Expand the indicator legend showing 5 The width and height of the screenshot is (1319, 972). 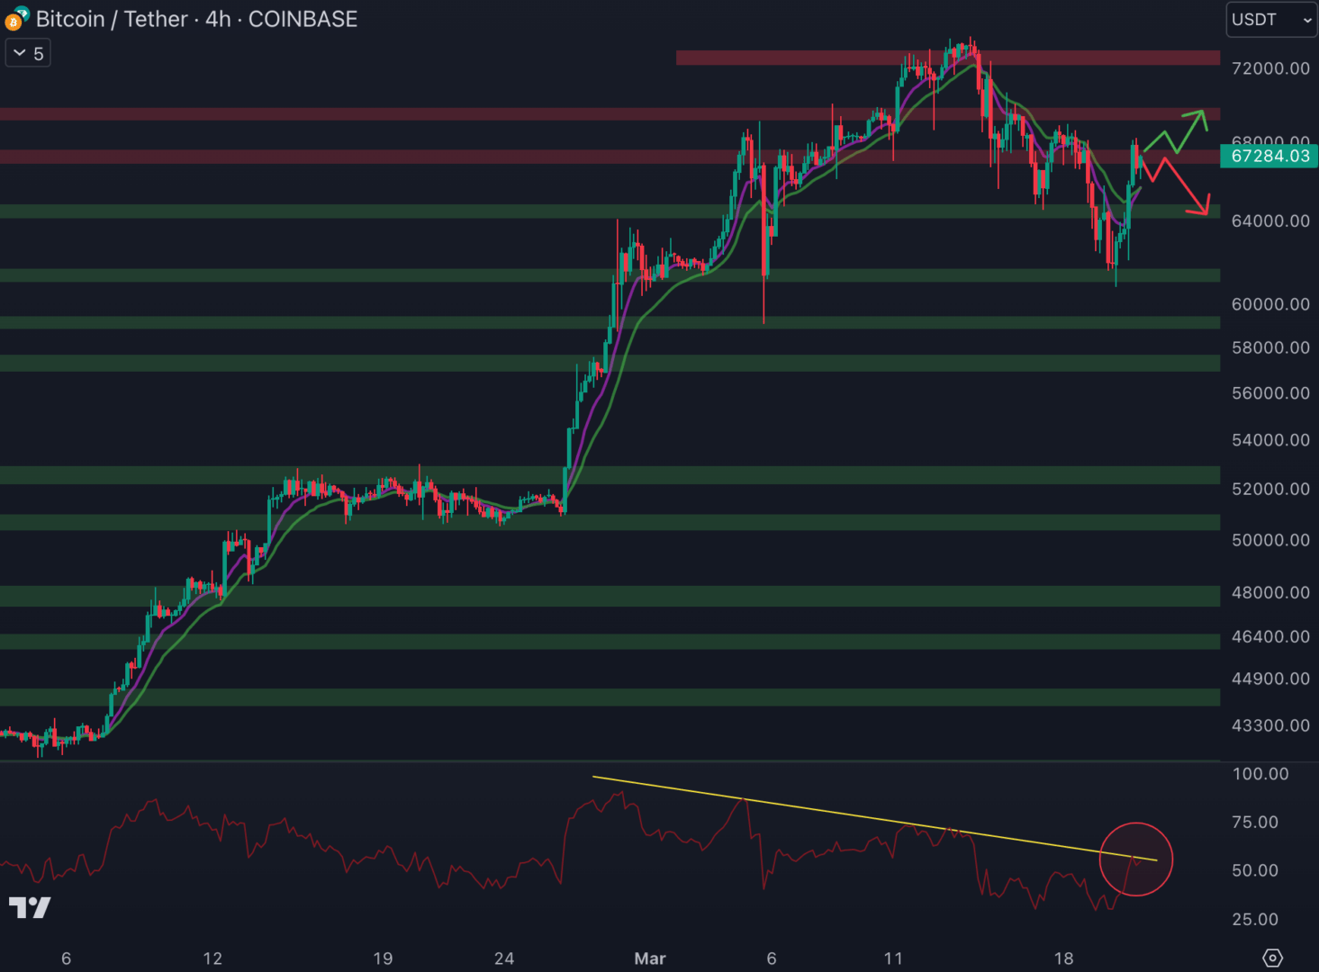point(28,54)
